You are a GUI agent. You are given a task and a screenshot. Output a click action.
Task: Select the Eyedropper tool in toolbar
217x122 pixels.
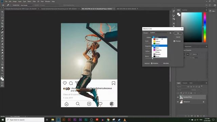tap(2, 29)
